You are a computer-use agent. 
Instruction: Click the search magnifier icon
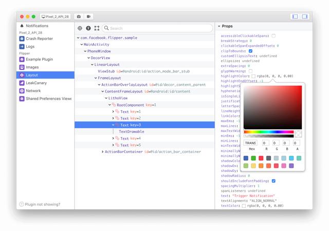point(106,28)
